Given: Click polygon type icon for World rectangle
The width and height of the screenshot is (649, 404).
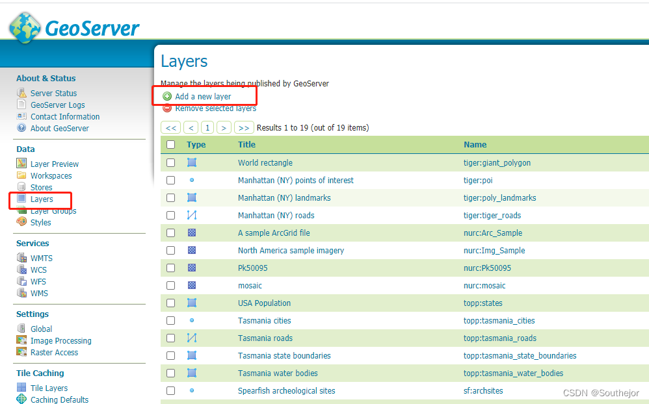Looking at the screenshot, I should (x=192, y=162).
